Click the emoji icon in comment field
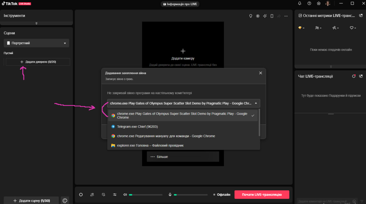 pos(354,201)
